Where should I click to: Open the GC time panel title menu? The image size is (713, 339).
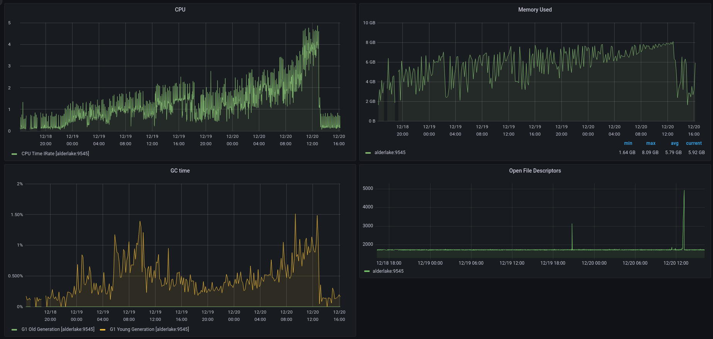click(180, 171)
